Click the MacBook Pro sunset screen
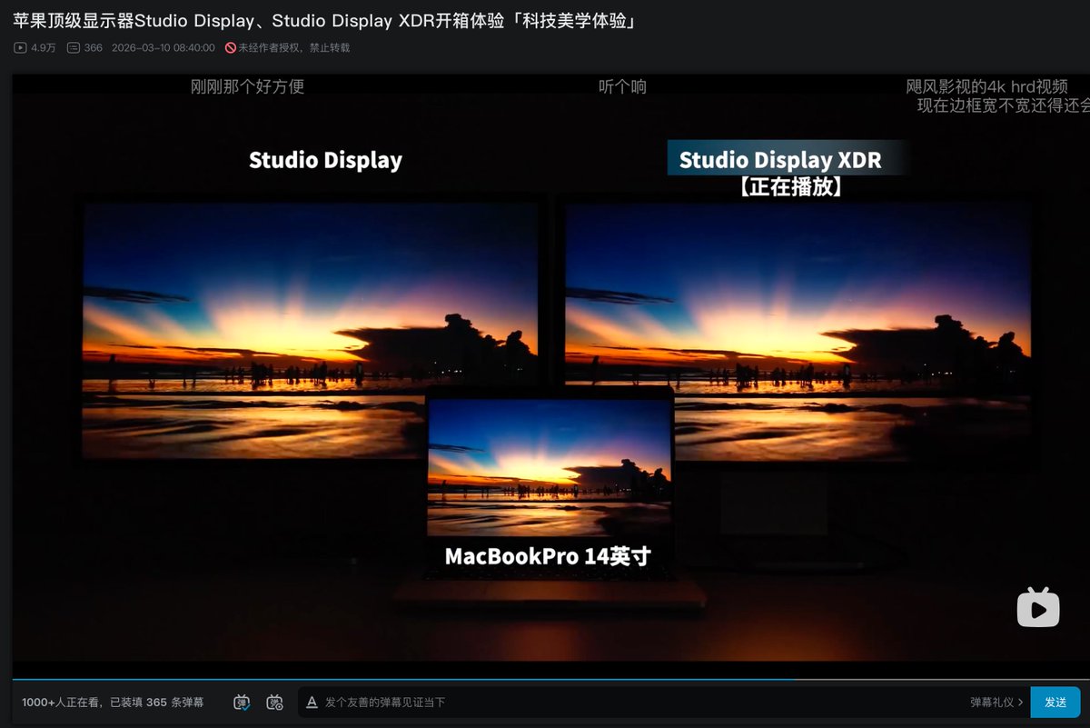The width and height of the screenshot is (1090, 728). [550, 467]
